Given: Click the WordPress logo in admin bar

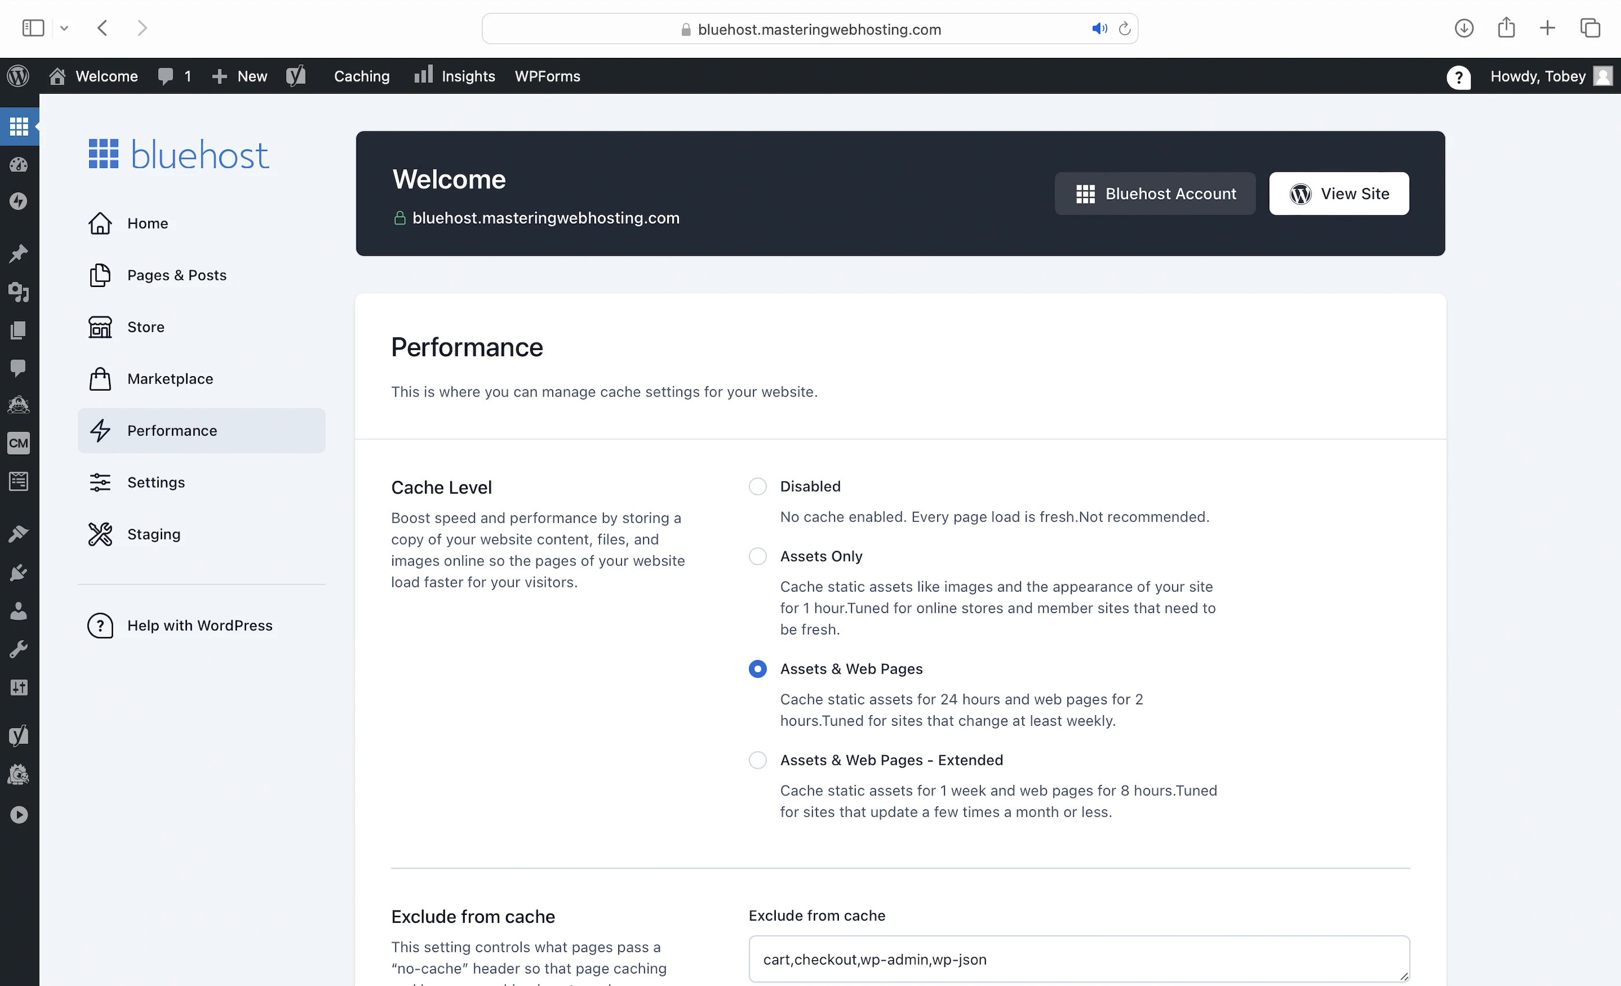Looking at the screenshot, I should [19, 76].
